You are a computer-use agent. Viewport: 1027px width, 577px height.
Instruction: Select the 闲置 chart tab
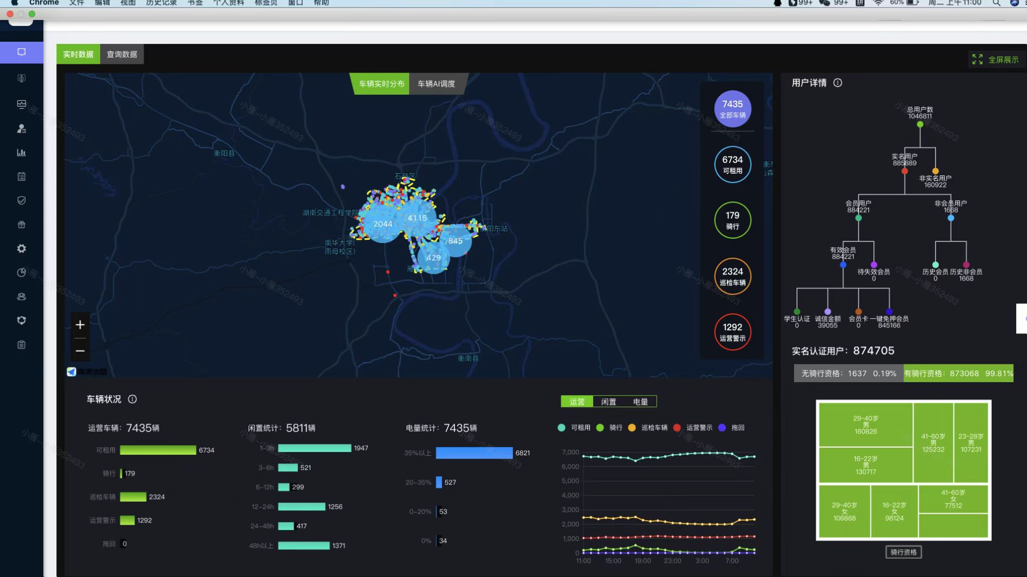609,402
